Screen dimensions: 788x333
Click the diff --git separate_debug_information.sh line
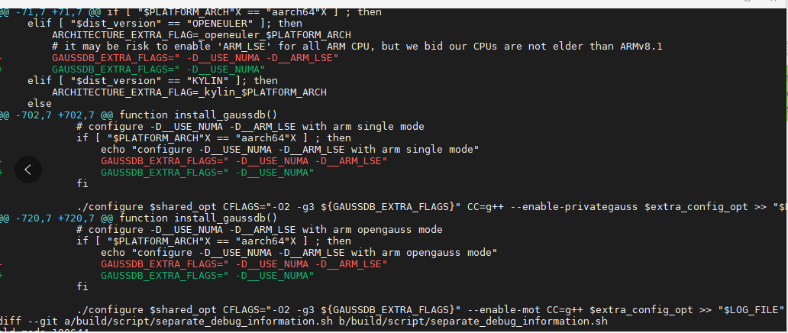[x=304, y=321]
